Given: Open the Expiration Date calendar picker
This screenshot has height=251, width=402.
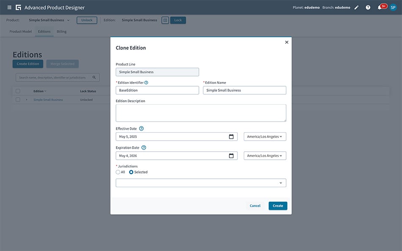Looking at the screenshot, I should coord(231,156).
